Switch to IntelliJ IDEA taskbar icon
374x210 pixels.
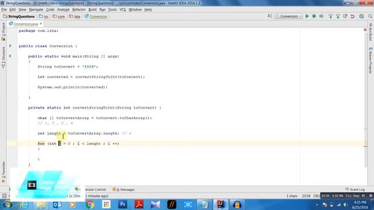(x=221, y=205)
